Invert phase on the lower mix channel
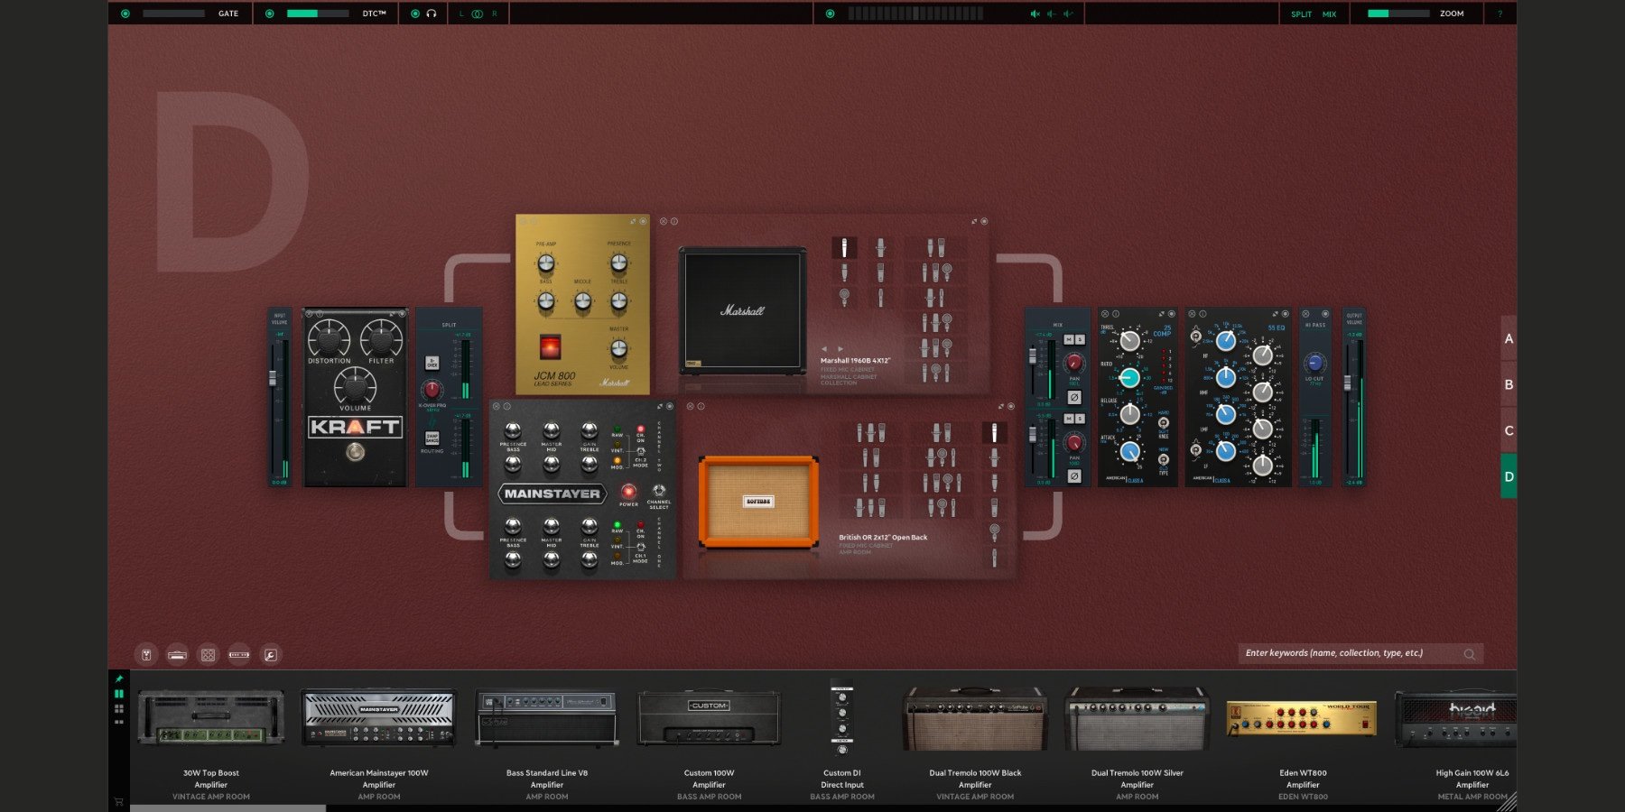1625x812 pixels. 1074,475
